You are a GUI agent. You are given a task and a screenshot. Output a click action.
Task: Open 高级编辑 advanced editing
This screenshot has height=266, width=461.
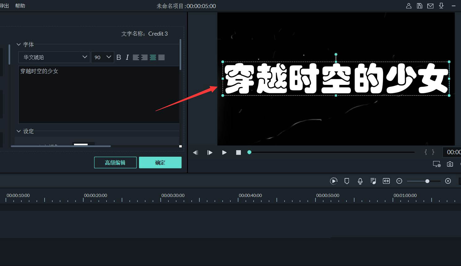(115, 162)
